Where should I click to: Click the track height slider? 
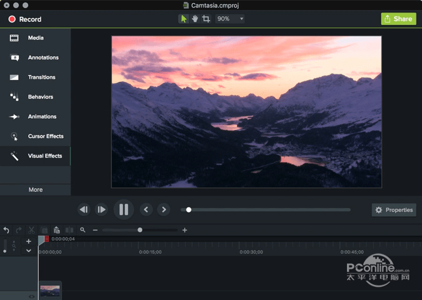click(x=5, y=246)
